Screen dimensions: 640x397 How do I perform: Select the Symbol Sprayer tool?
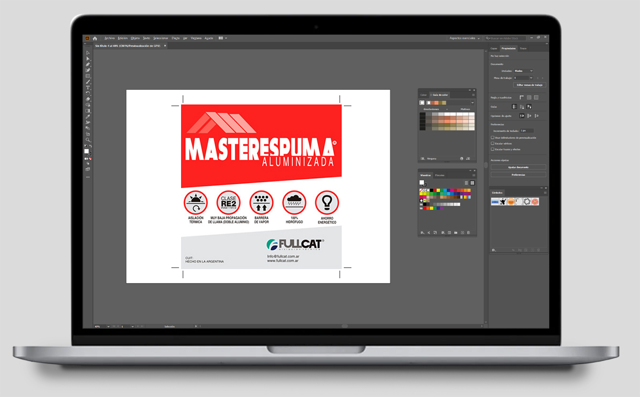point(88,122)
